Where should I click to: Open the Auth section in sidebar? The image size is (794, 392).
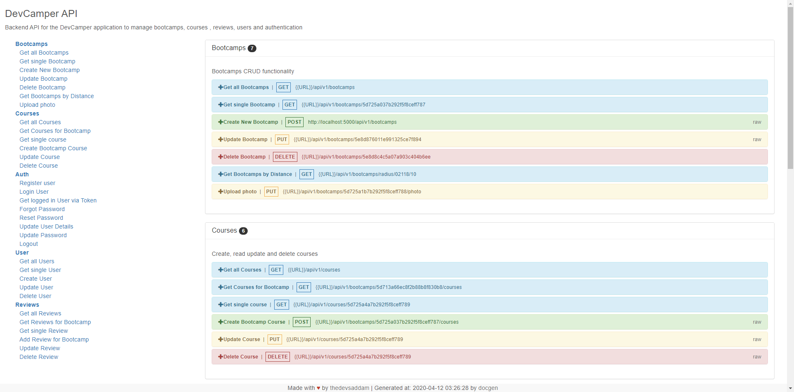(22, 174)
